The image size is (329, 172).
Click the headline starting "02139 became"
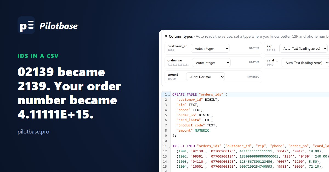coord(69,93)
